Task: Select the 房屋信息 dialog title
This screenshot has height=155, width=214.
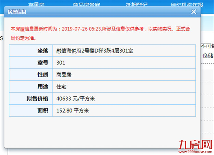Action: 17,12
